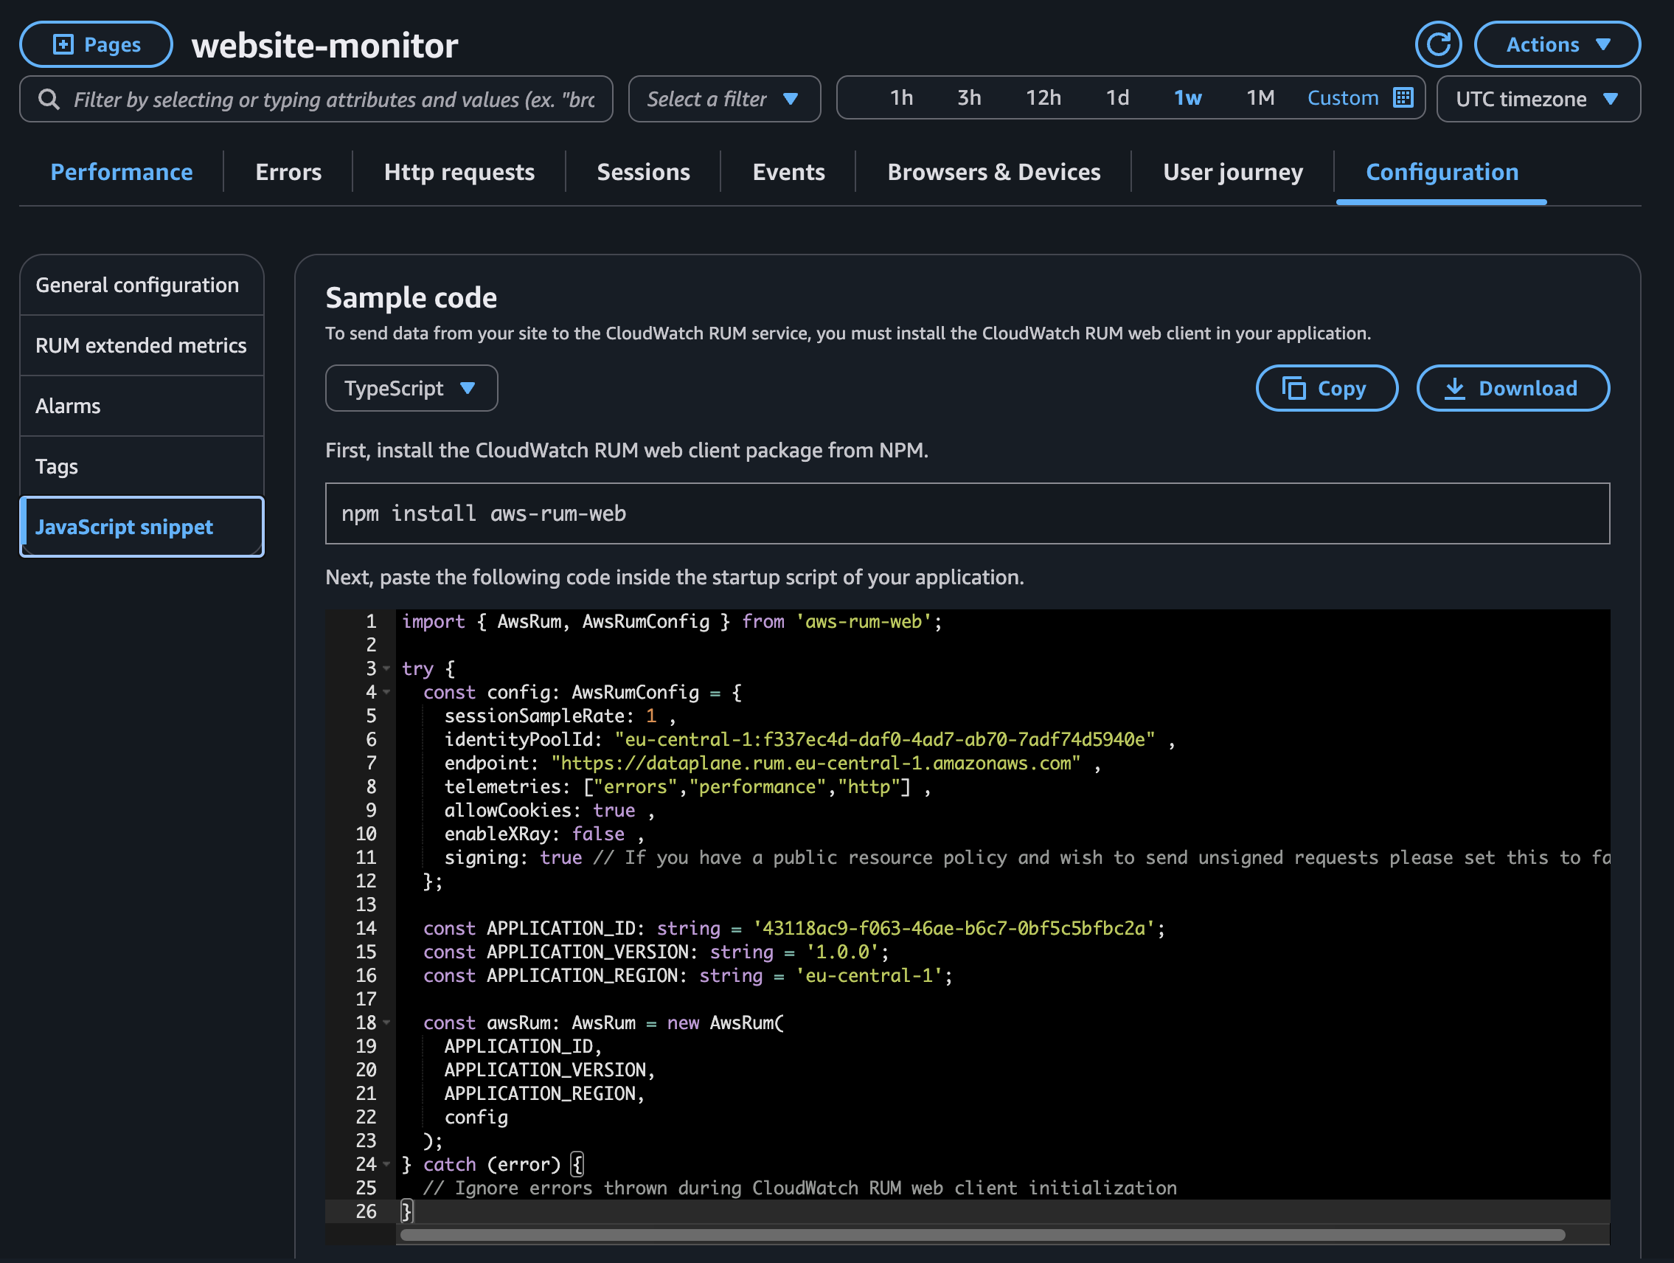Open RUM extended metrics settings
The height and width of the screenshot is (1263, 1674).
[141, 345]
